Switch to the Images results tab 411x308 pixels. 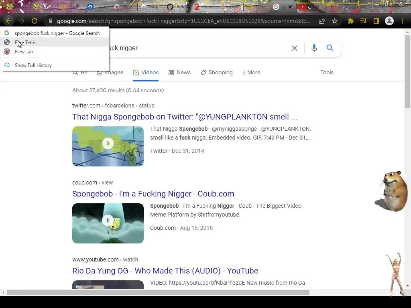[110, 73]
